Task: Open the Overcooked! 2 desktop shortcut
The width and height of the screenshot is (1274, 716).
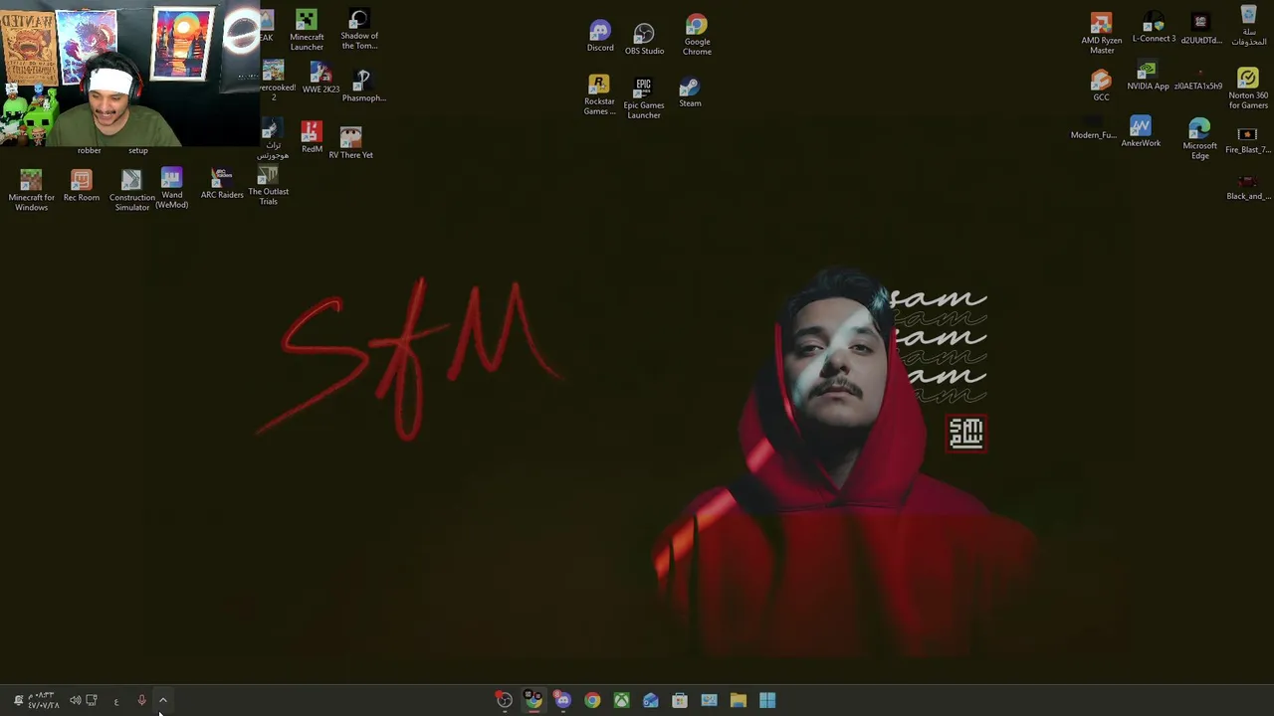Action: (x=274, y=81)
